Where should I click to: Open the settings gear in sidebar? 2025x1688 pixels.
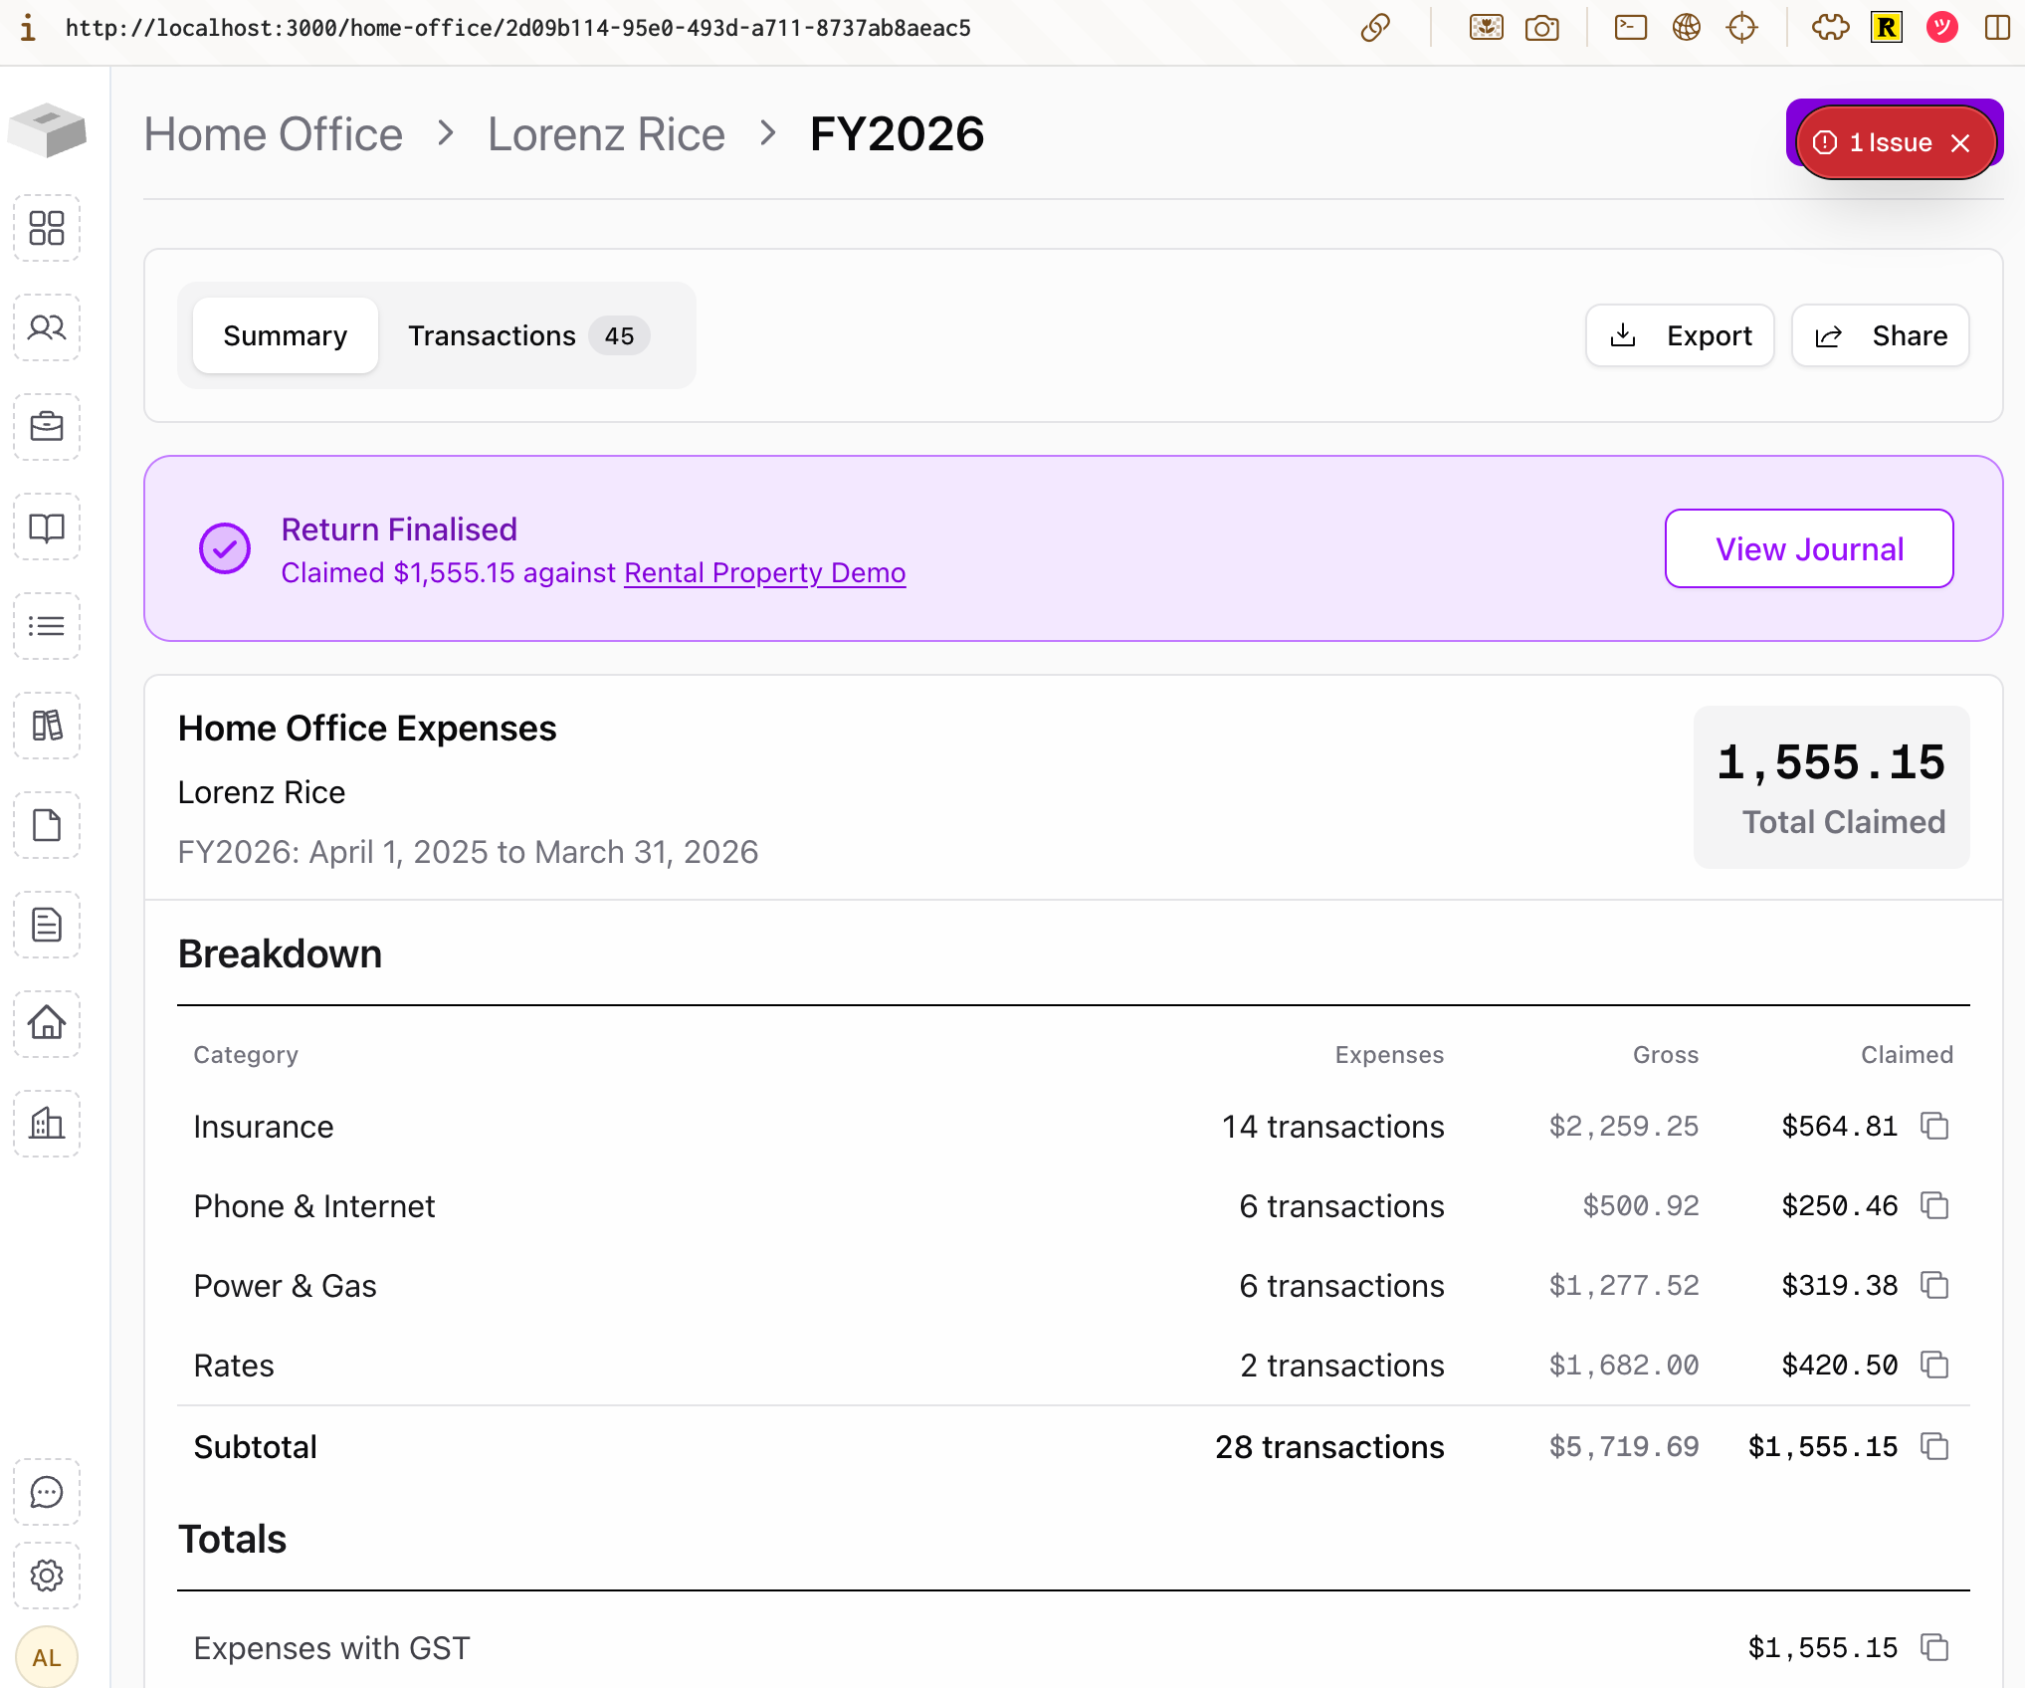(47, 1575)
